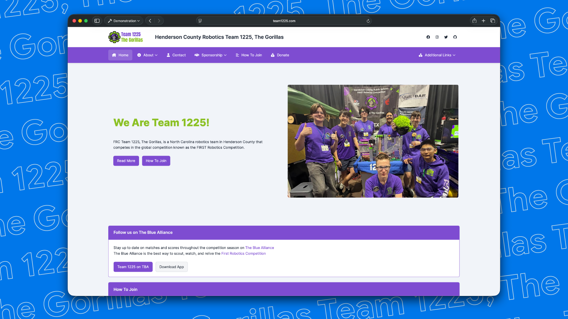The image size is (568, 319).
Task: Click the Team 1225 Gorillas logo
Action: pos(126,37)
